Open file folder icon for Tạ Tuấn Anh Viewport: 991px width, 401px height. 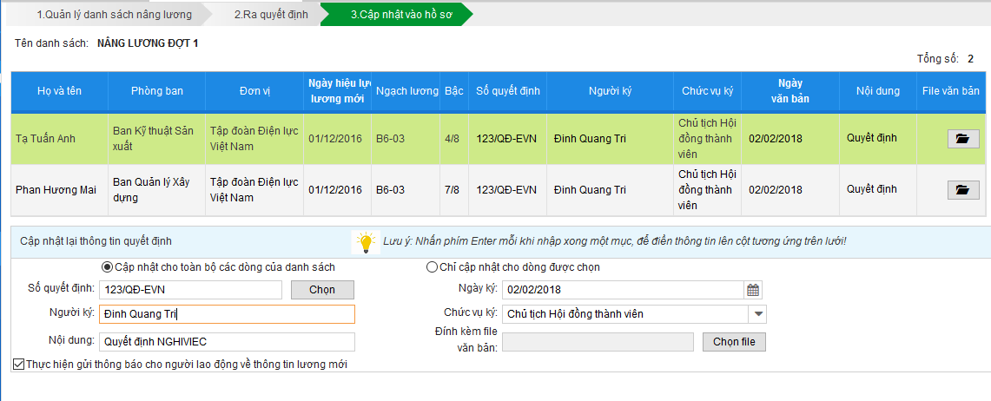tap(963, 138)
